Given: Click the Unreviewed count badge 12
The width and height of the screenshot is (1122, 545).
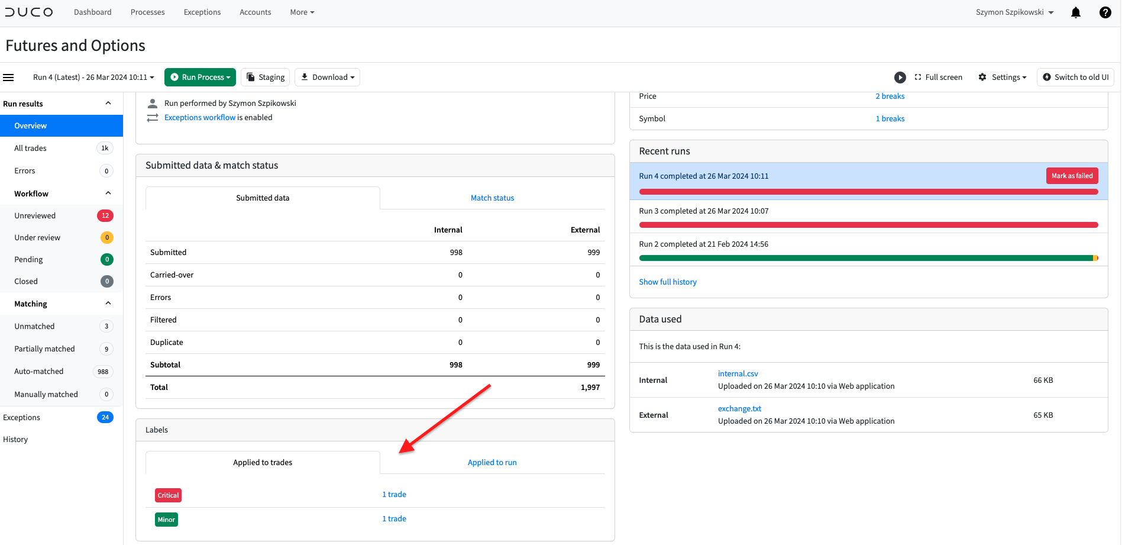Looking at the screenshot, I should point(105,215).
